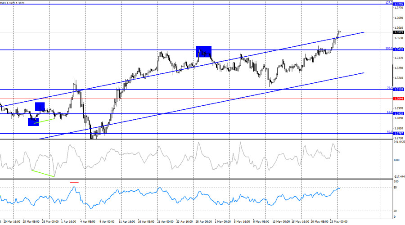Click the 20 May 08:00 time label
The width and height of the screenshot is (405, 225).
coord(319,222)
